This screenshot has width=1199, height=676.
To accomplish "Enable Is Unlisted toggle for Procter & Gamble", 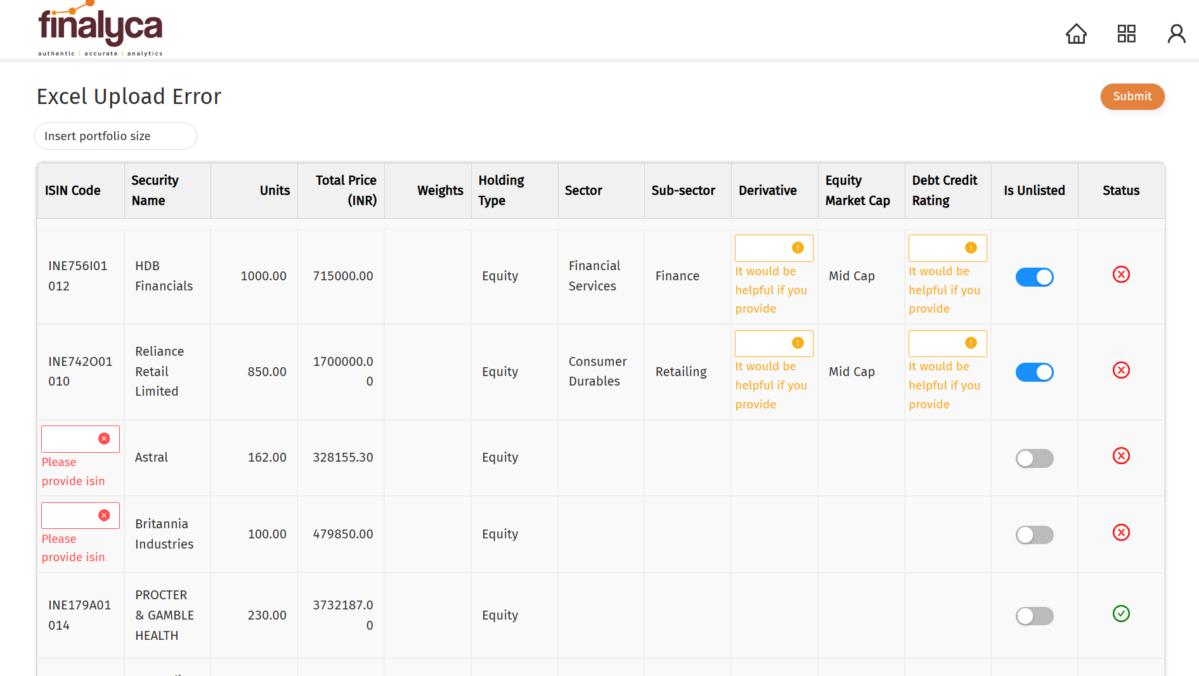I will 1034,616.
